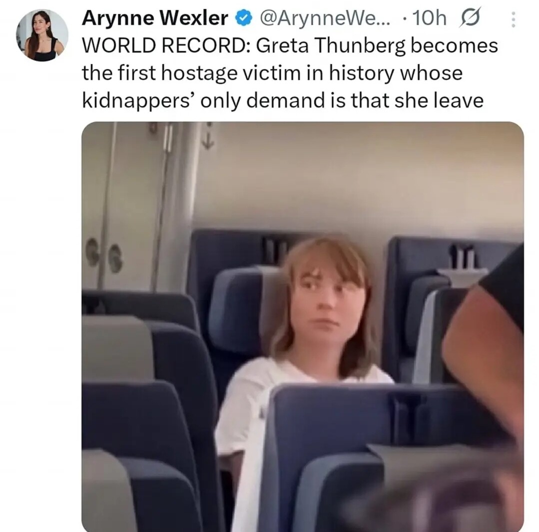This screenshot has height=532, width=539.
Task: Open Arynne Wexler's round profile picture
Action: coord(42,35)
